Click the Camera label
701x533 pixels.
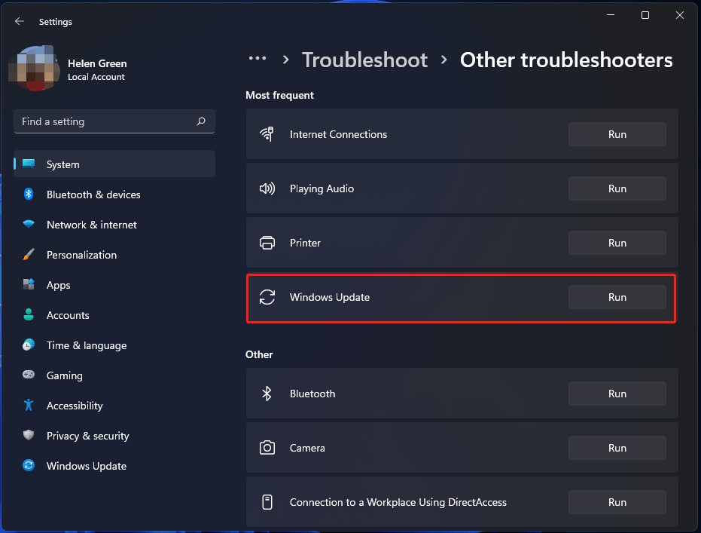coord(307,448)
